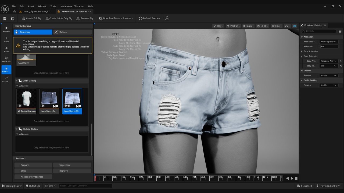
Task: Open the Materials sidebar section
Action: click(x=6, y=60)
